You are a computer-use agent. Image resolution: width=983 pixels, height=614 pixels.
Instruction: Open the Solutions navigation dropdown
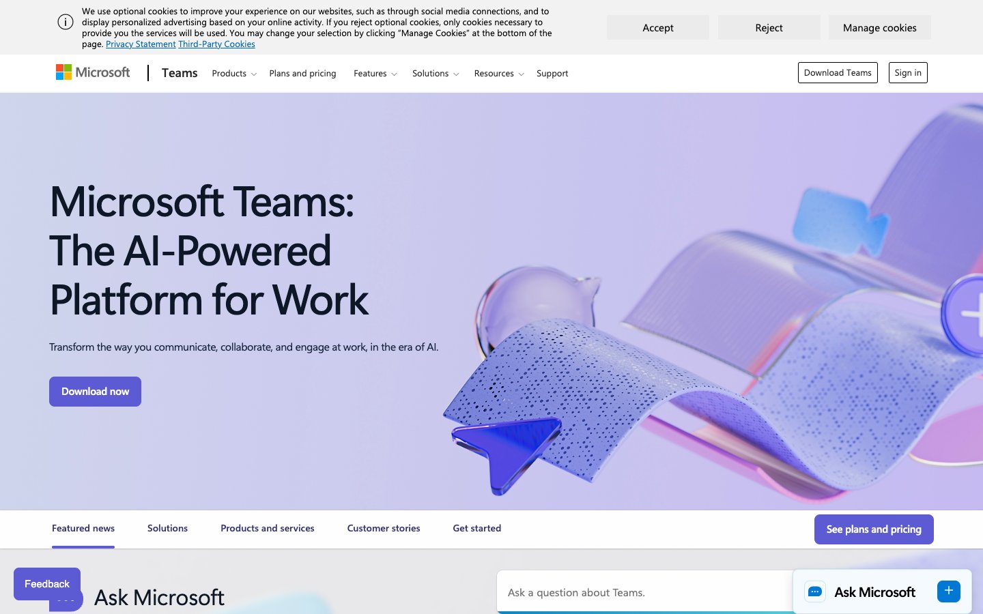coord(431,73)
